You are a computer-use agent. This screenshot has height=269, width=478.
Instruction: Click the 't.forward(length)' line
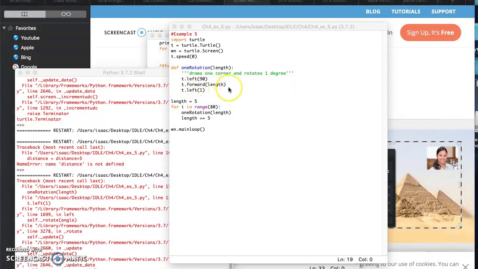click(x=204, y=84)
